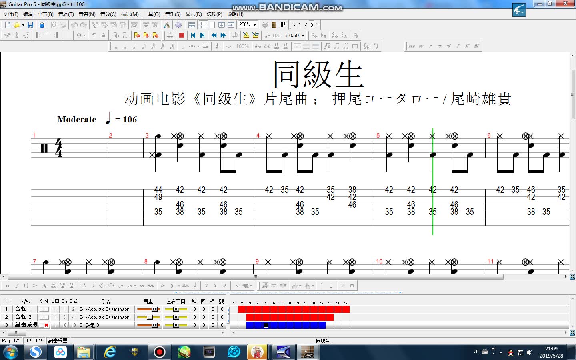Screen dimensions: 576x360
Task: Toggle mute M for 音轨 2
Action: pos(46,317)
